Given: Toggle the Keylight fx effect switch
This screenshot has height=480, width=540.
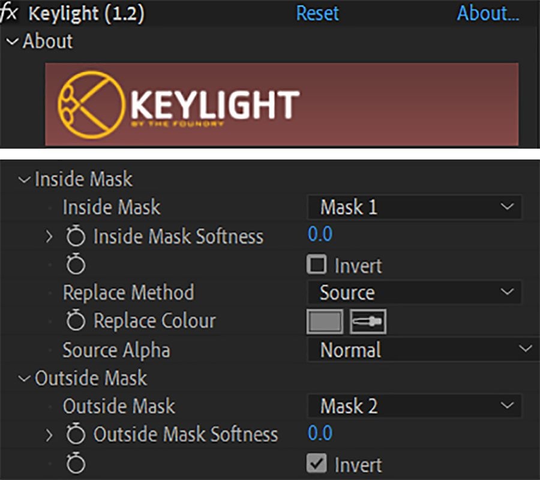Looking at the screenshot, I should click(x=9, y=13).
